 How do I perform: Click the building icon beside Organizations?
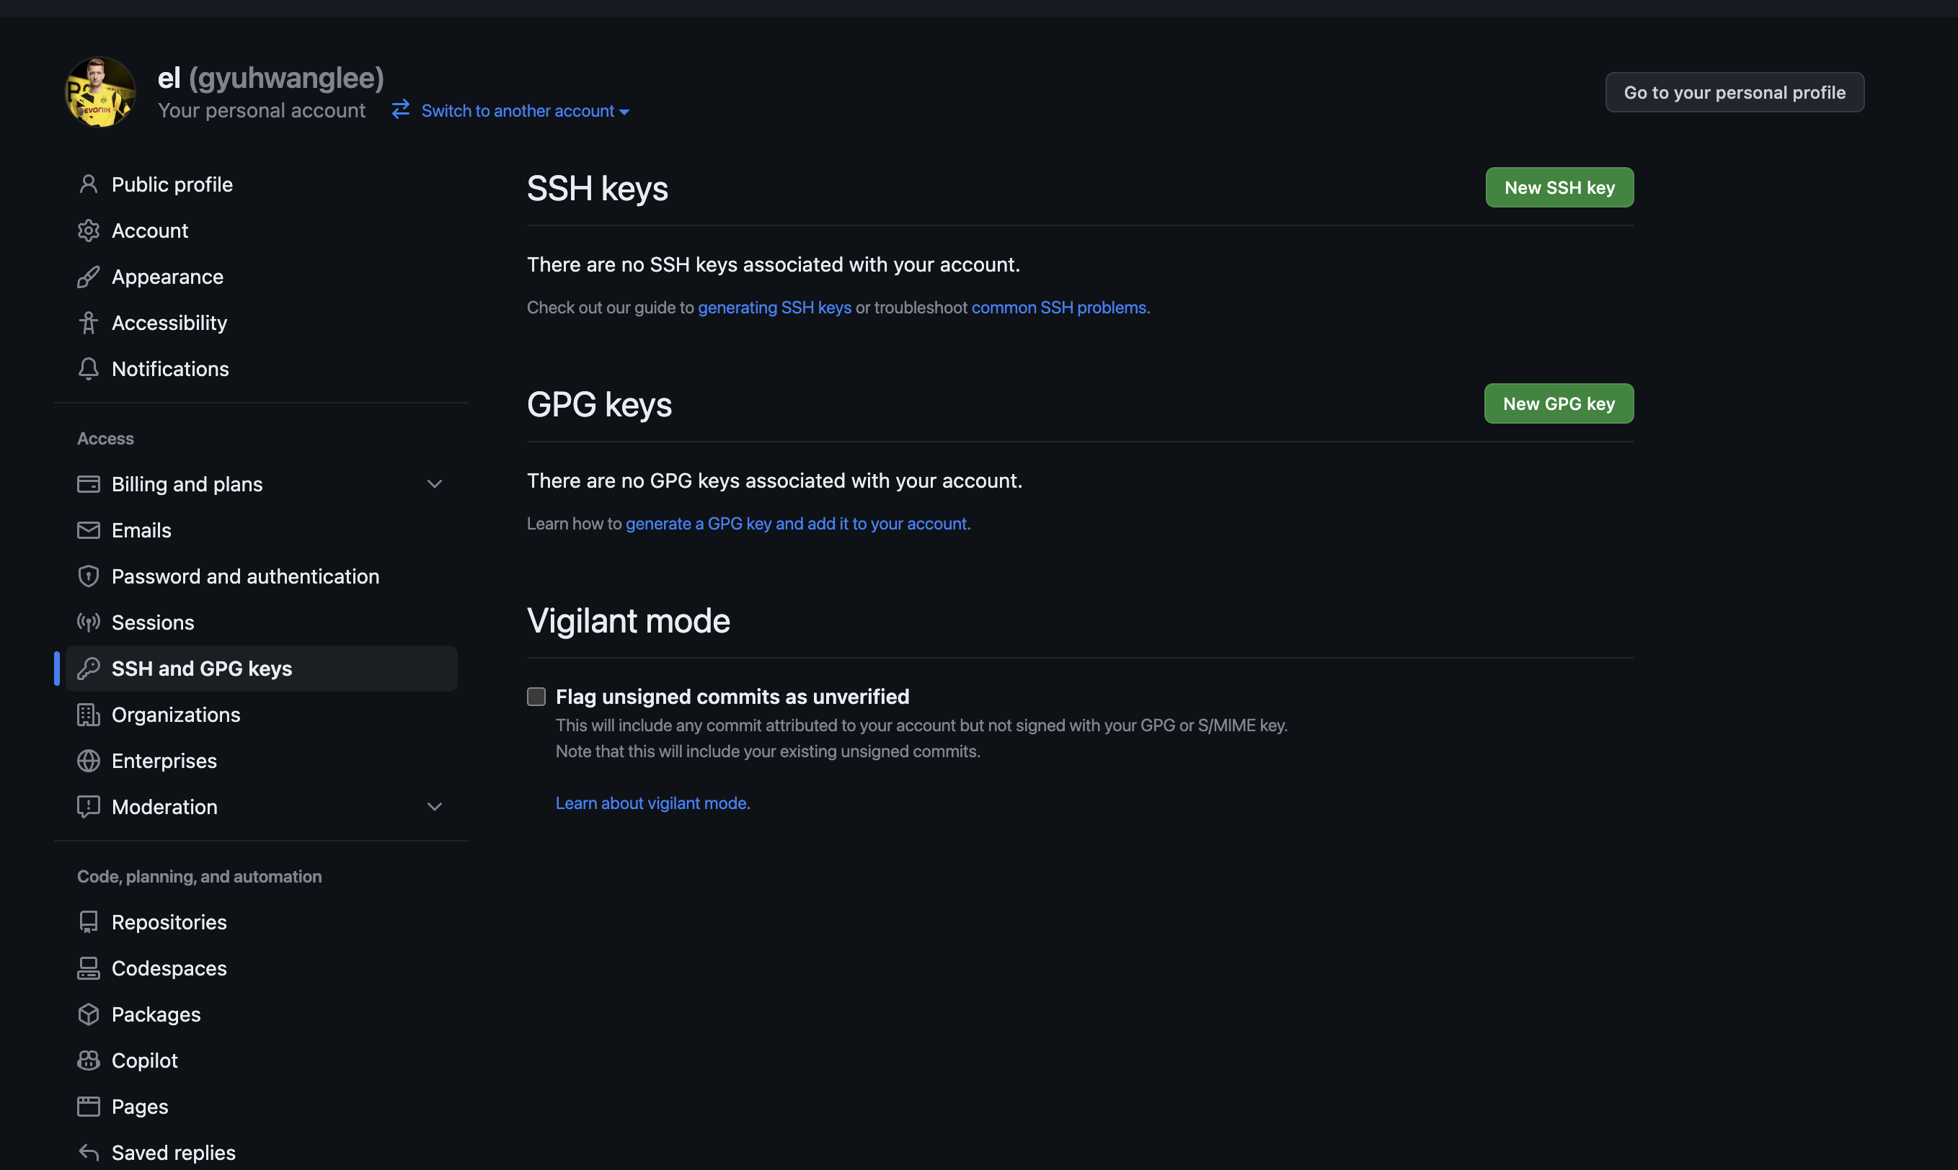coord(89,715)
